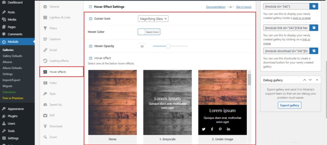Click the Hover effect help icon

coord(90,58)
